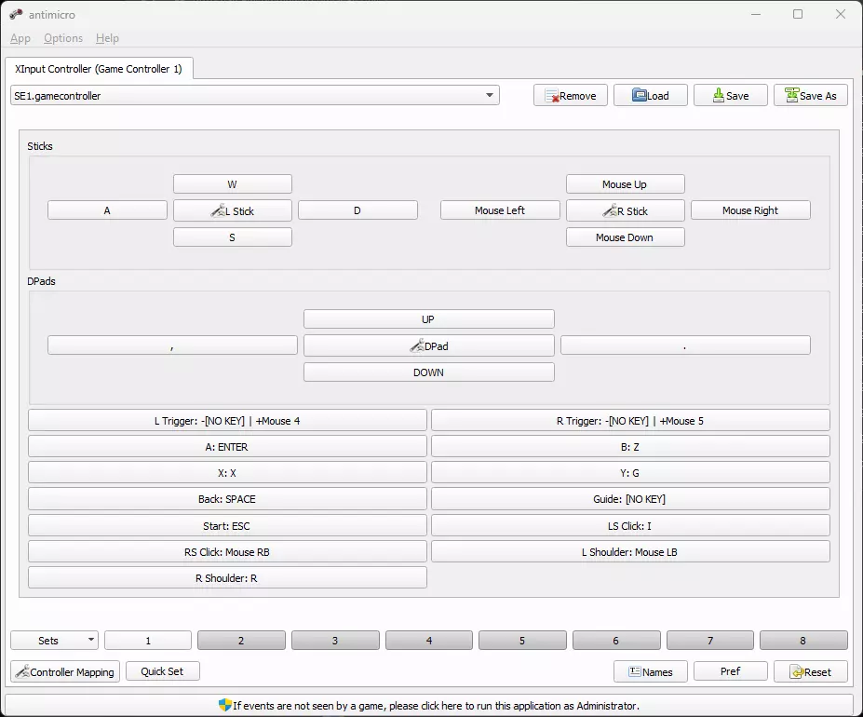Edit the A: ENTER button mapping
This screenshot has height=717, width=863.
point(227,447)
